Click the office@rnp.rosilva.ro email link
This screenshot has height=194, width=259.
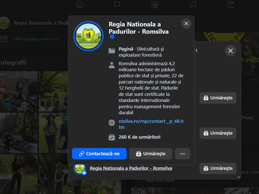(36, 39)
